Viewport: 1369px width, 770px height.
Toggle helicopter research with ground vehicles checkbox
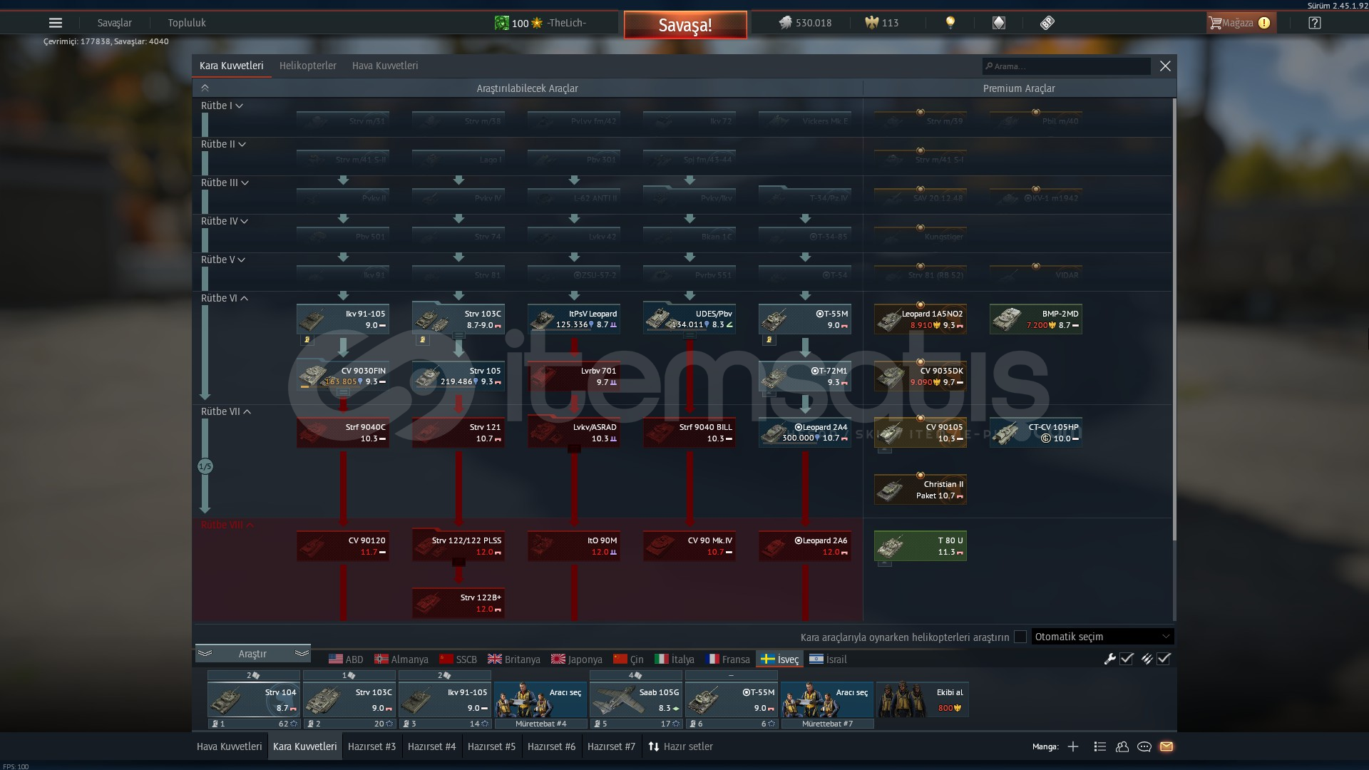tap(1020, 637)
